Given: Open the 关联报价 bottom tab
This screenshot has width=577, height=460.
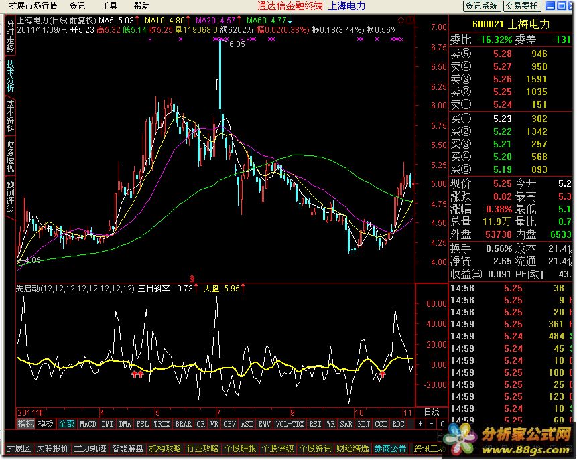Looking at the screenshot, I should [x=53, y=448].
